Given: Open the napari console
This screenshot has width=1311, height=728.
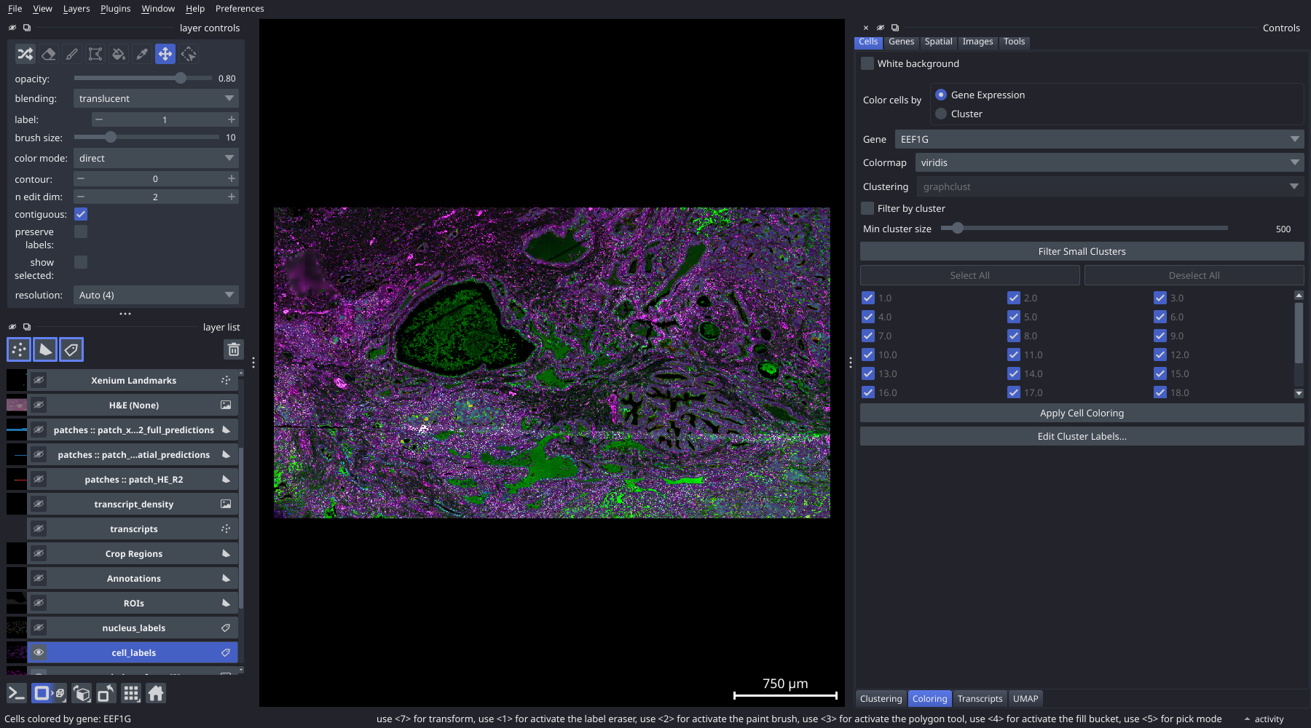Looking at the screenshot, I should tap(17, 694).
